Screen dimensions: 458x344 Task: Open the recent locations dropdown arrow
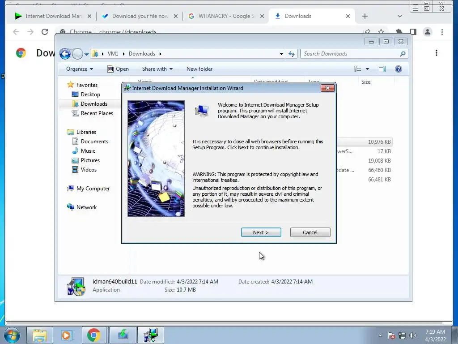pos(86,54)
